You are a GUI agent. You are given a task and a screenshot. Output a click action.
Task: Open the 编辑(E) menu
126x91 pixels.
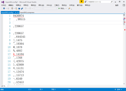11,5
